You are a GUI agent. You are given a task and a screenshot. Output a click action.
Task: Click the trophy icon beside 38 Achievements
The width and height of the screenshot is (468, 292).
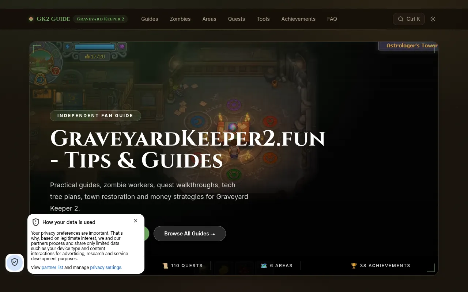coord(354,266)
